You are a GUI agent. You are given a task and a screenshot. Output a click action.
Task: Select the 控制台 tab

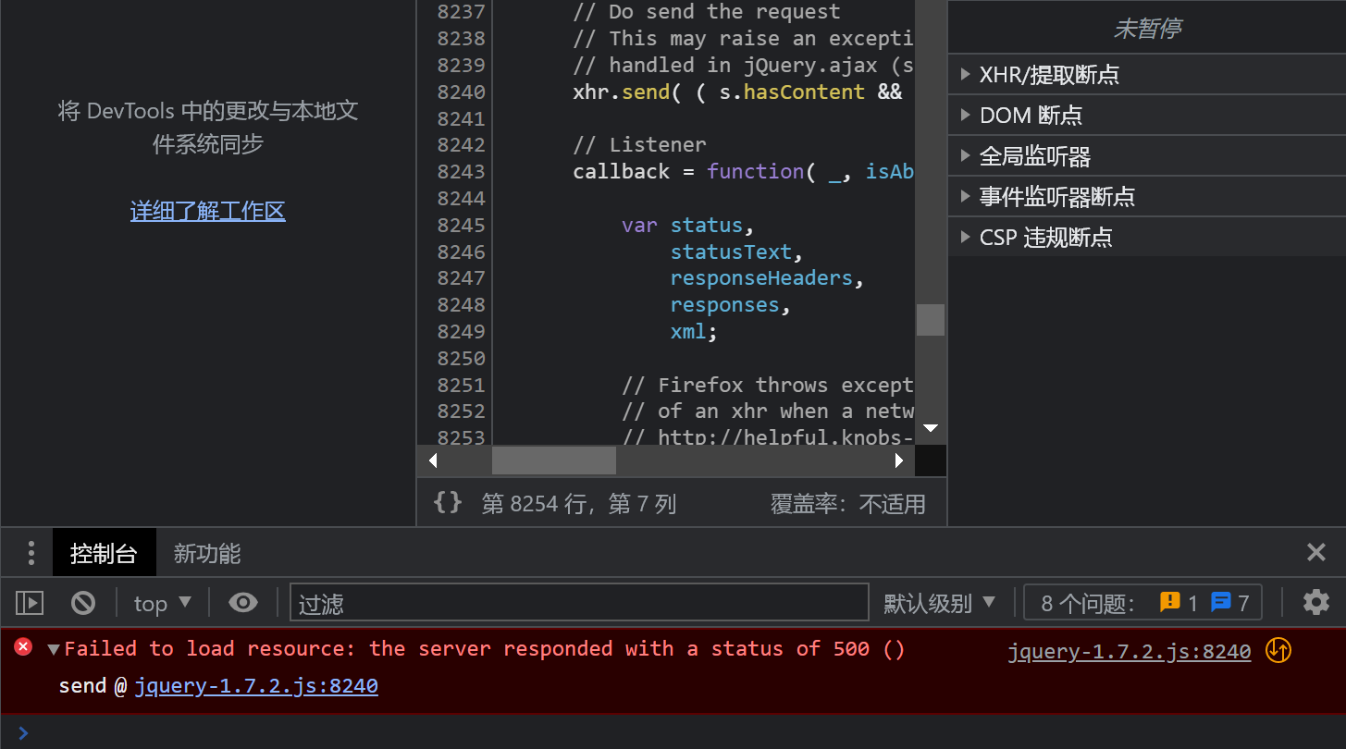tap(104, 552)
